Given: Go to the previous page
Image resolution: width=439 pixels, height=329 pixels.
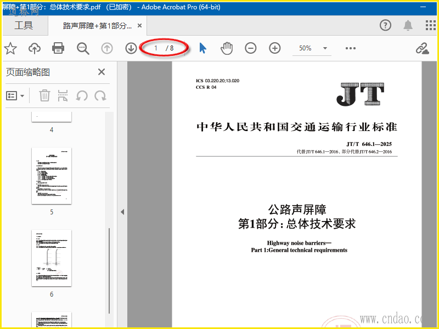Looking at the screenshot, I should pyautogui.click(x=106, y=48).
